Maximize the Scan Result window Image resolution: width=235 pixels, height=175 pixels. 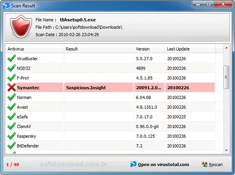(209, 4)
